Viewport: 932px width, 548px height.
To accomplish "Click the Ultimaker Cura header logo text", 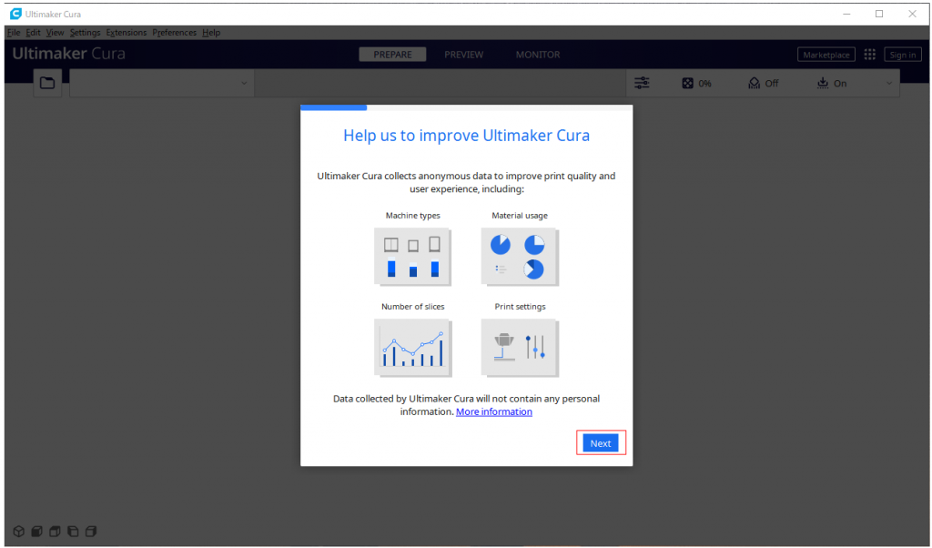I will pos(69,54).
